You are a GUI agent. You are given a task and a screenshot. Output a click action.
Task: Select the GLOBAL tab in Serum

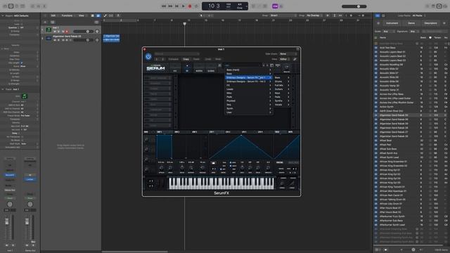click(211, 68)
